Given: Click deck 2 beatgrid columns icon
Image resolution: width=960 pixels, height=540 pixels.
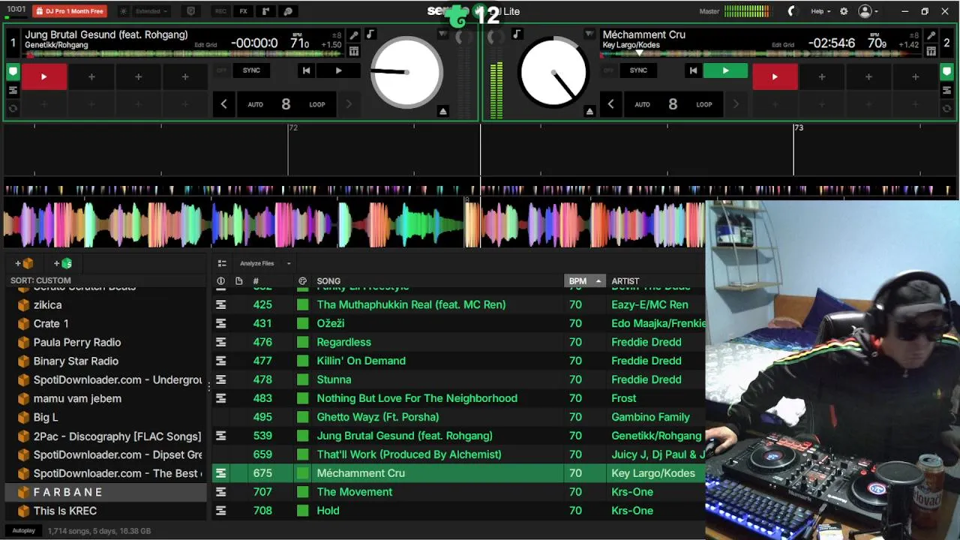Looking at the screenshot, I should pyautogui.click(x=931, y=51).
